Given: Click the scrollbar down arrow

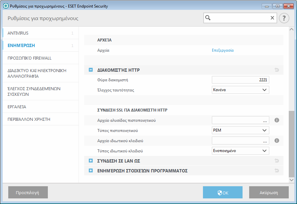Looking at the screenshot, I should coord(292,180).
